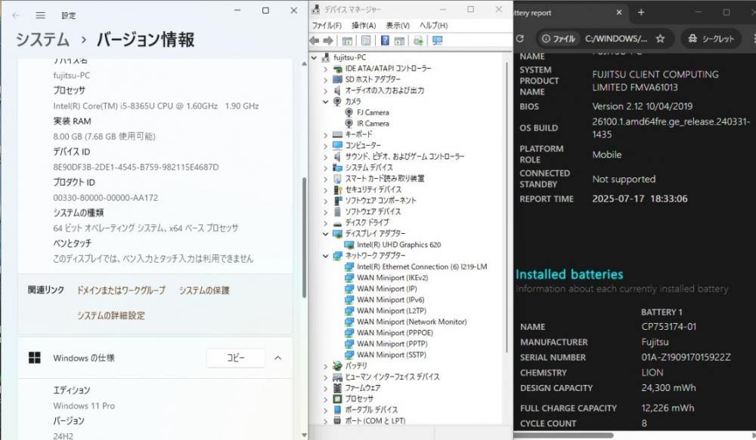Click the Installed batteries heading
This screenshot has height=440, width=756.
pos(569,275)
